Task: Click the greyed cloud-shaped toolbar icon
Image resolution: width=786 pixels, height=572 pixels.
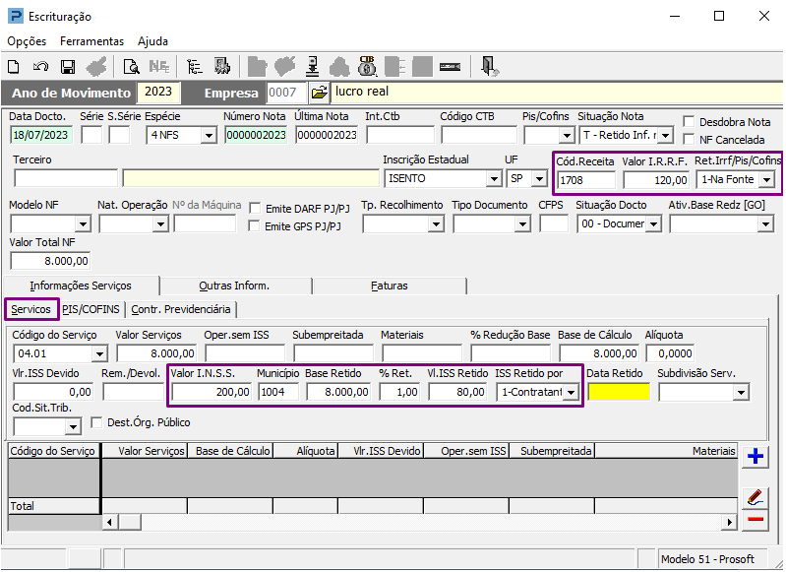Action: [339, 67]
